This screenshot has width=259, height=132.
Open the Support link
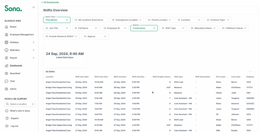coord(15,118)
